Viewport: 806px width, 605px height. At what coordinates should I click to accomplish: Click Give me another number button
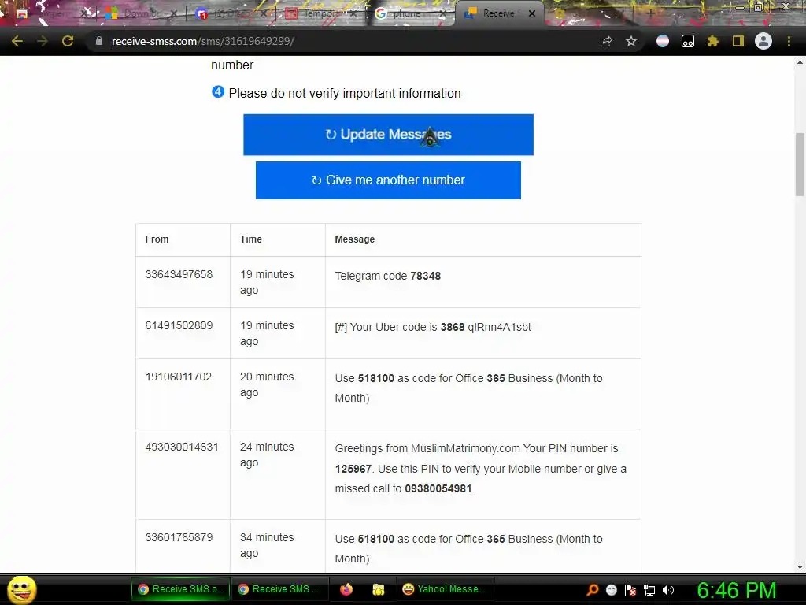(x=388, y=180)
